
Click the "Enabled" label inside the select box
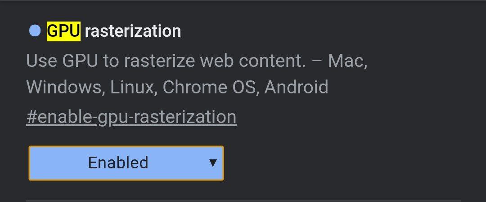[118, 162]
